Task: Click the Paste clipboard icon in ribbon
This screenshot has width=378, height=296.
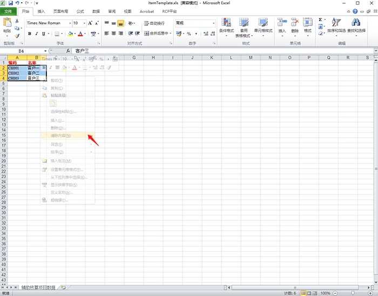Action: 7,23
